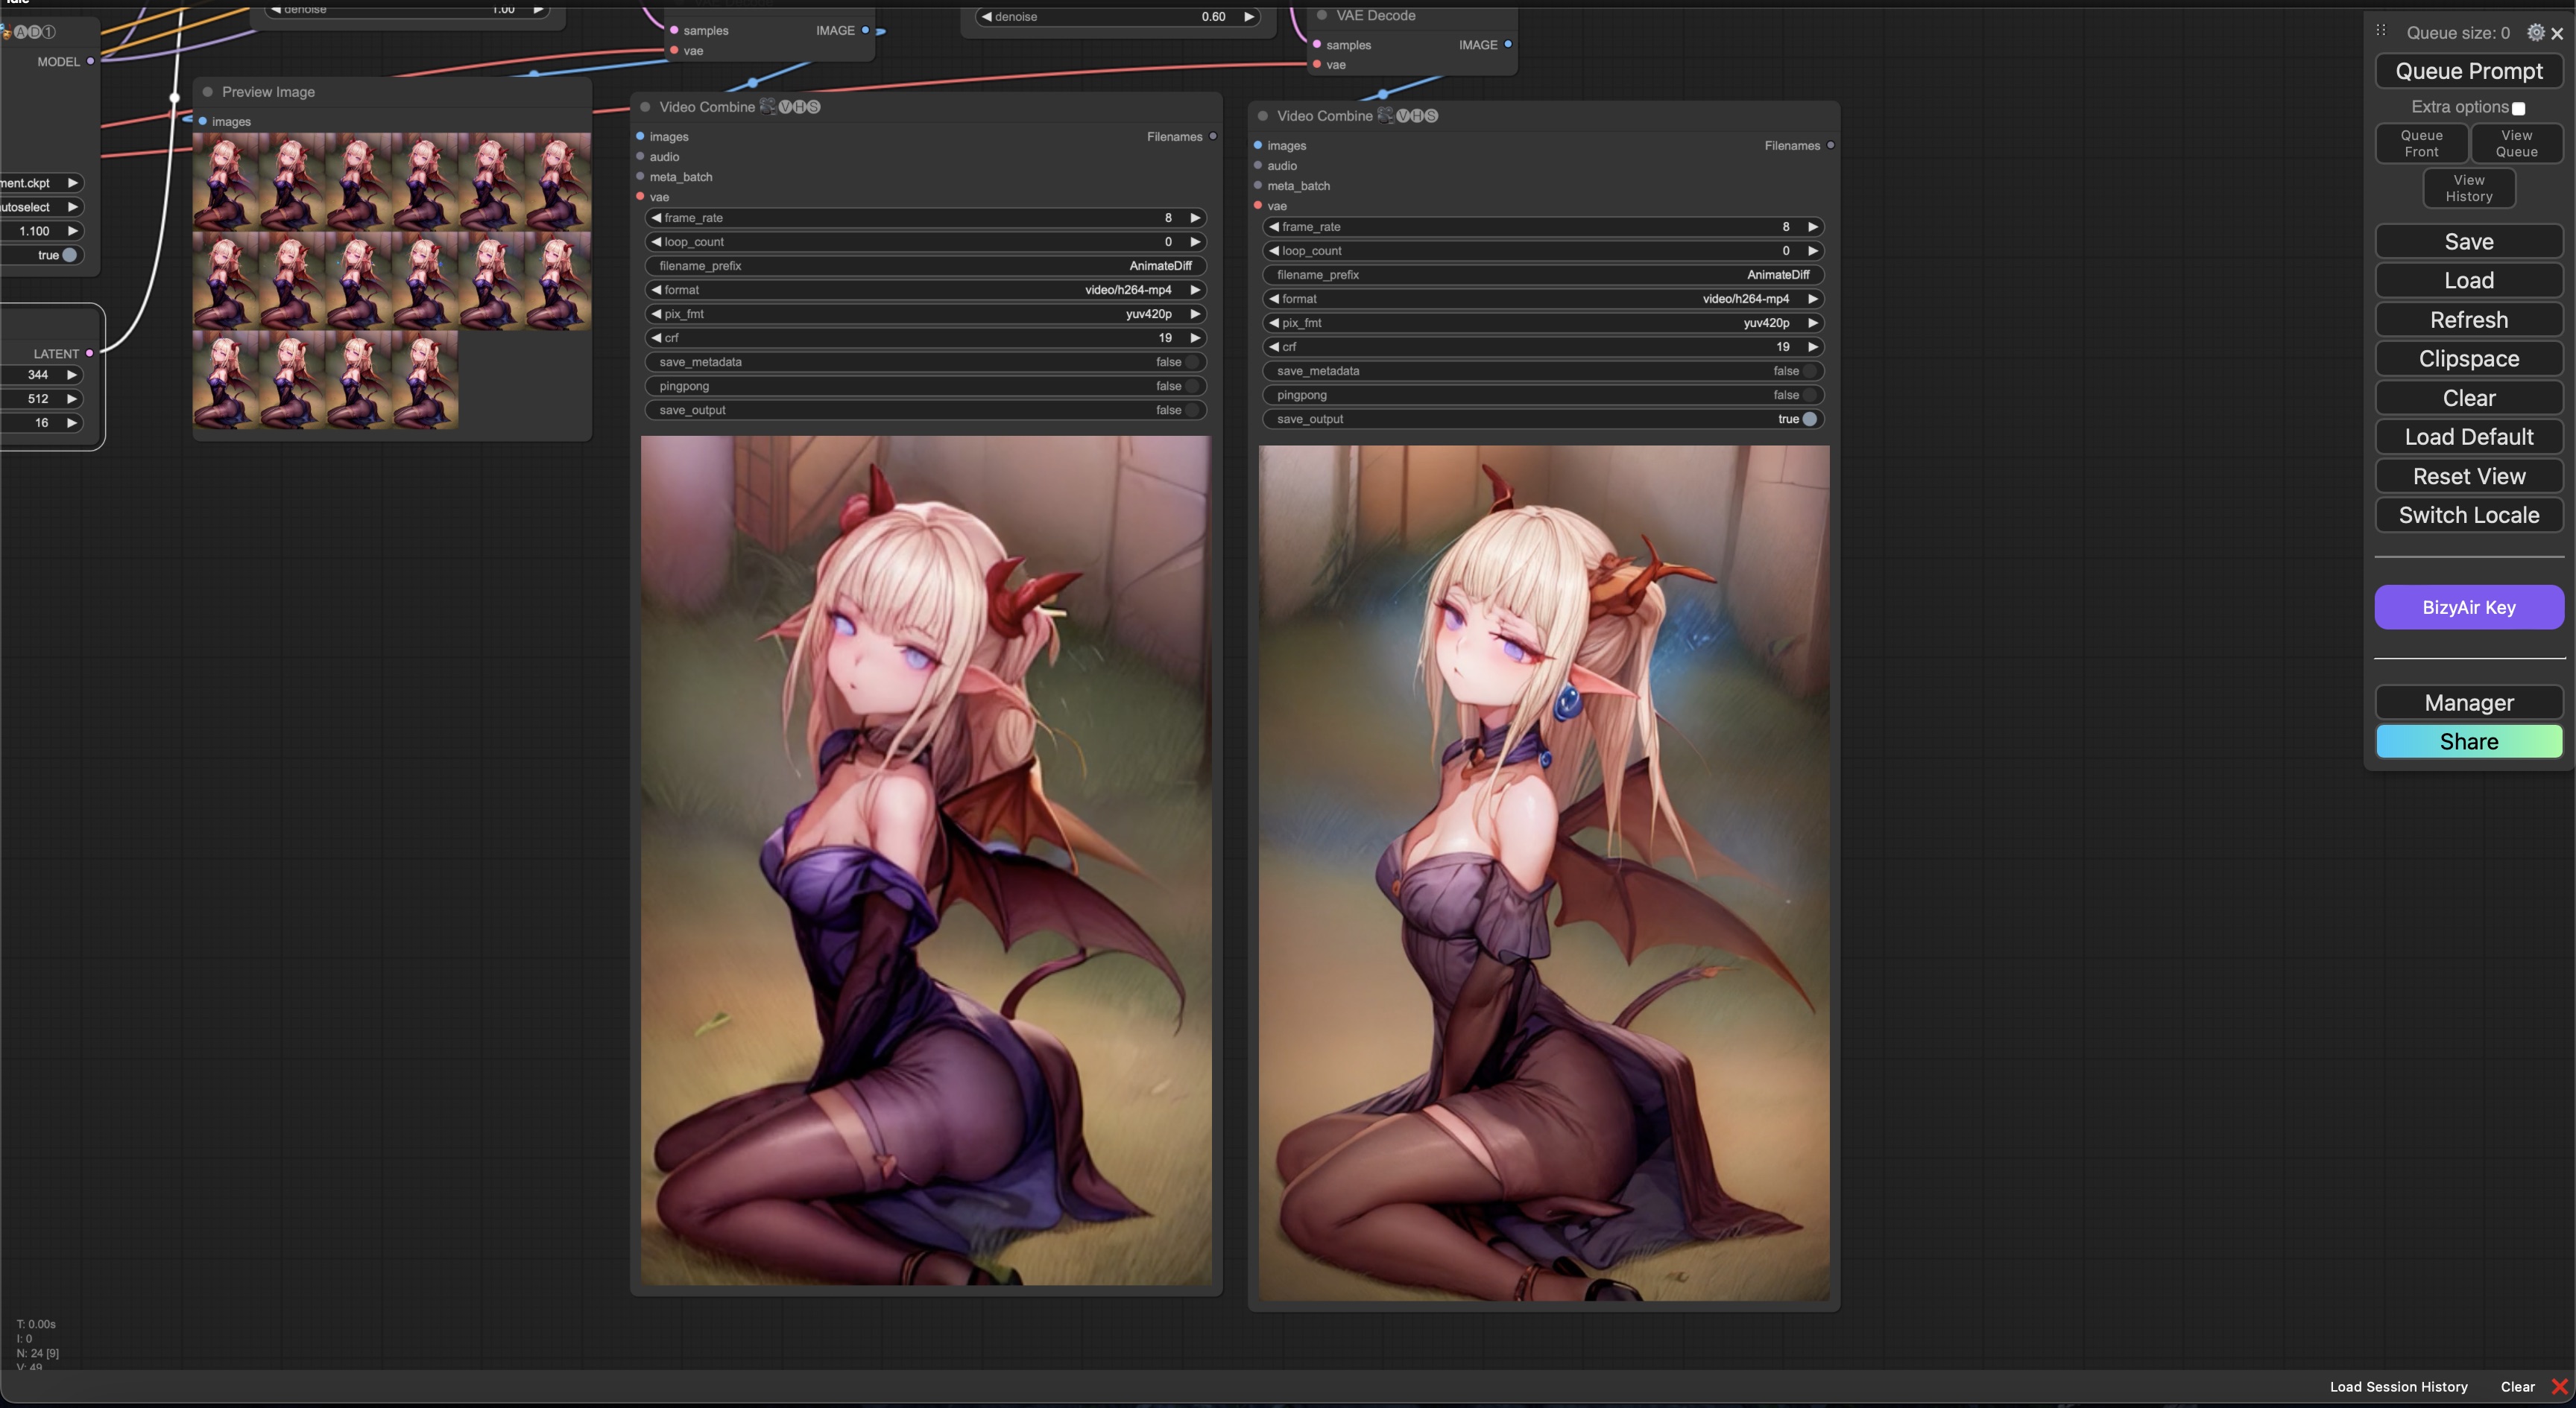Open the ment.ckpt model selector
This screenshot has width=2576, height=1408.
coord(40,183)
